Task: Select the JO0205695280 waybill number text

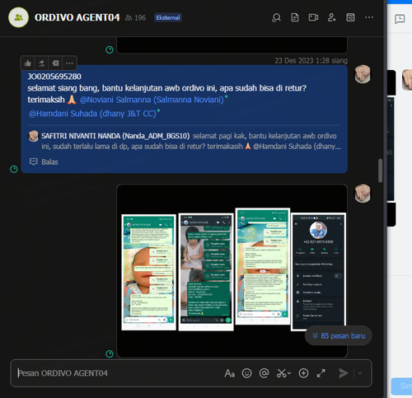Action: point(54,77)
